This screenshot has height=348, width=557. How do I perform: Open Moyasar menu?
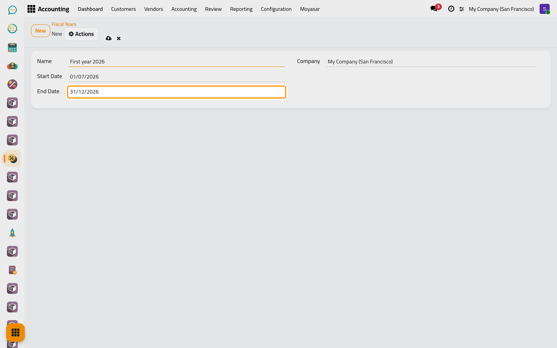pyautogui.click(x=310, y=9)
